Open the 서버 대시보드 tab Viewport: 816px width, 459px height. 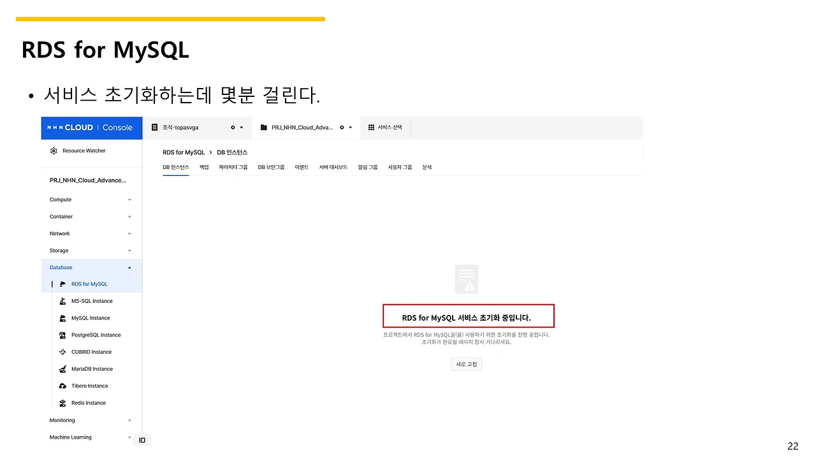(x=333, y=166)
